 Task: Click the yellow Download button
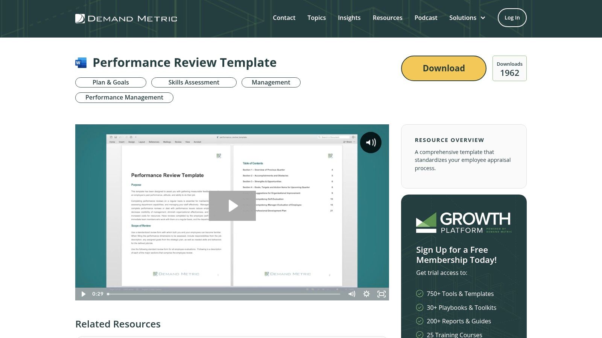pyautogui.click(x=443, y=68)
